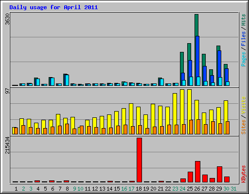
Task: Select the orange Sites bar for day 10
Action: tap(82, 130)
